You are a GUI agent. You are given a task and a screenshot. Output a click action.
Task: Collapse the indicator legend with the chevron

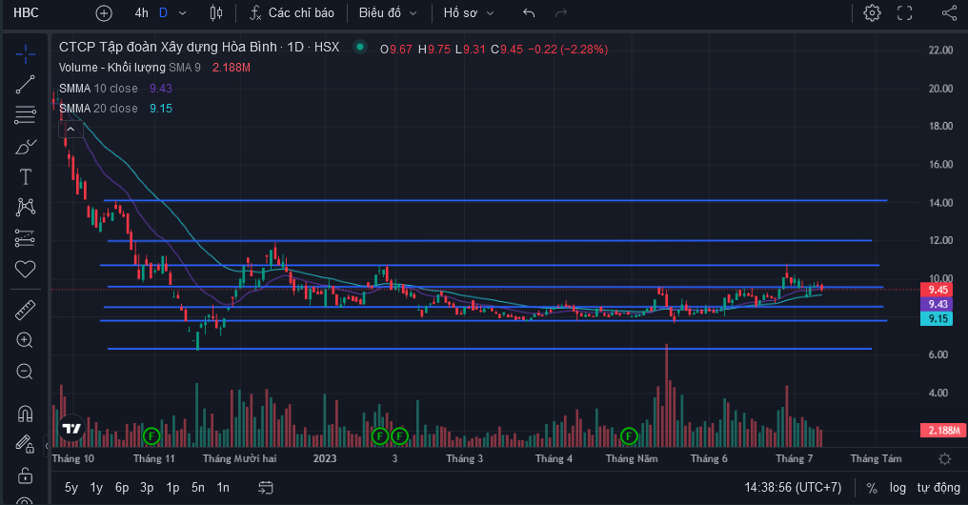[x=71, y=129]
